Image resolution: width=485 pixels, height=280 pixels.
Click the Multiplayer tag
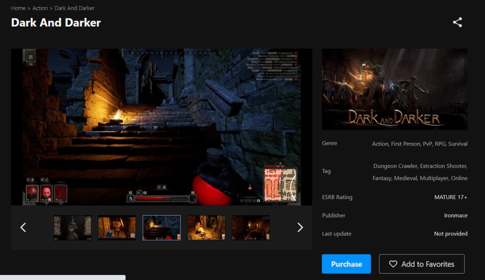coord(434,178)
